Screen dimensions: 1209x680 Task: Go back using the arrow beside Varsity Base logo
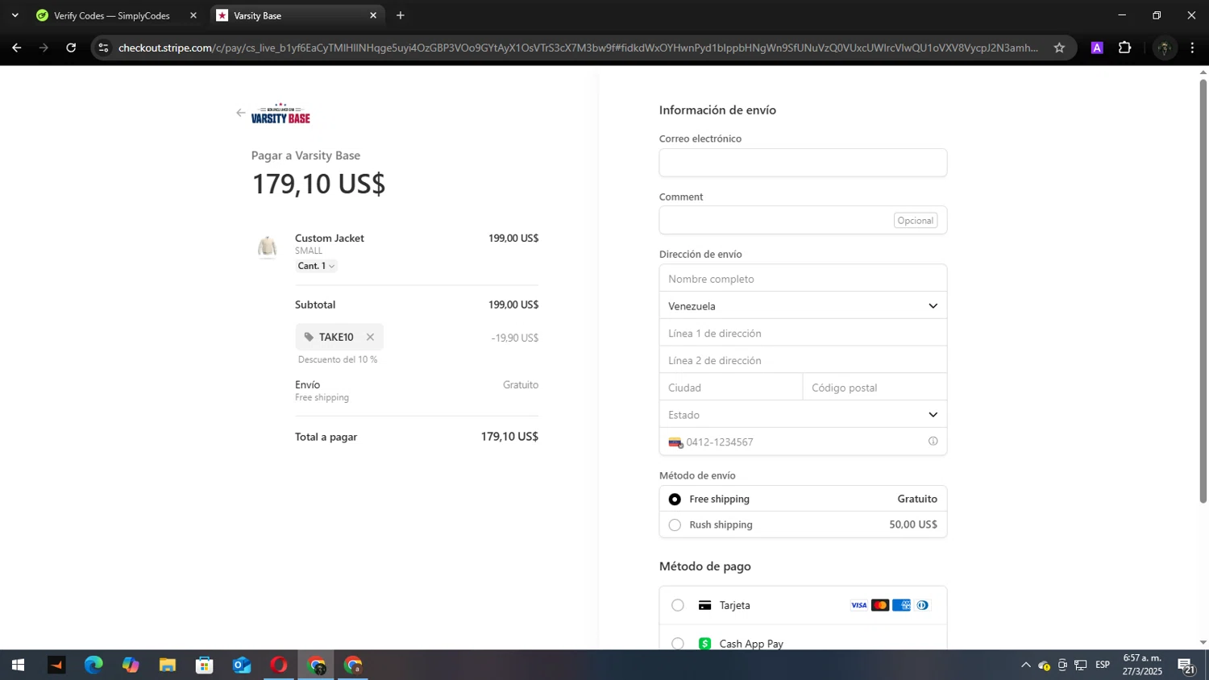click(240, 113)
